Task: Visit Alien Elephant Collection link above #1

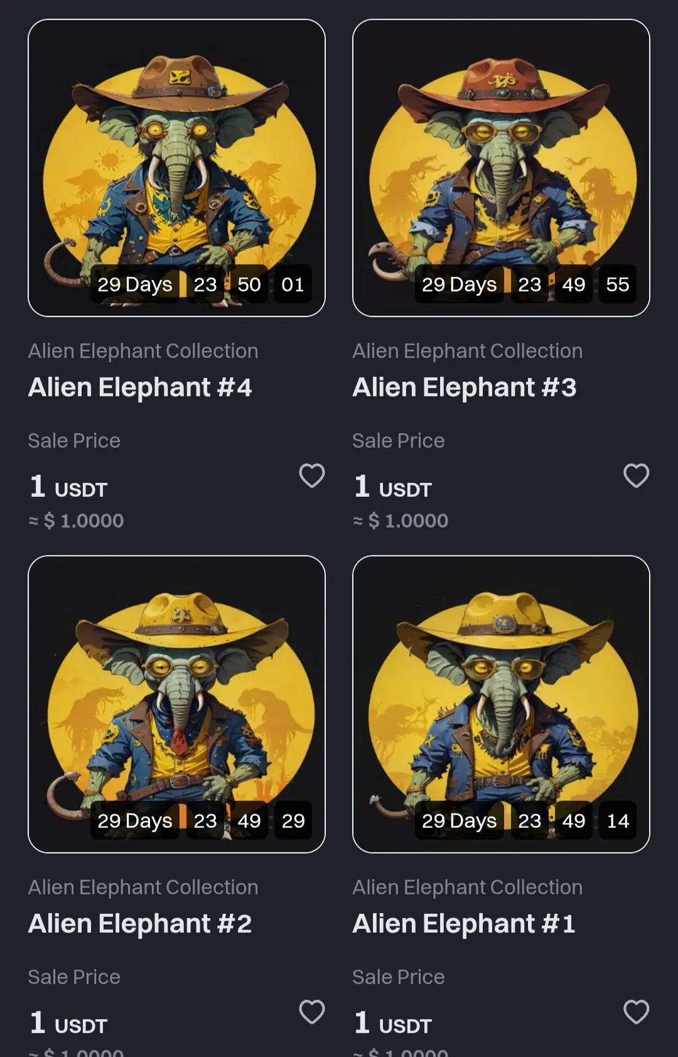Action: point(468,887)
